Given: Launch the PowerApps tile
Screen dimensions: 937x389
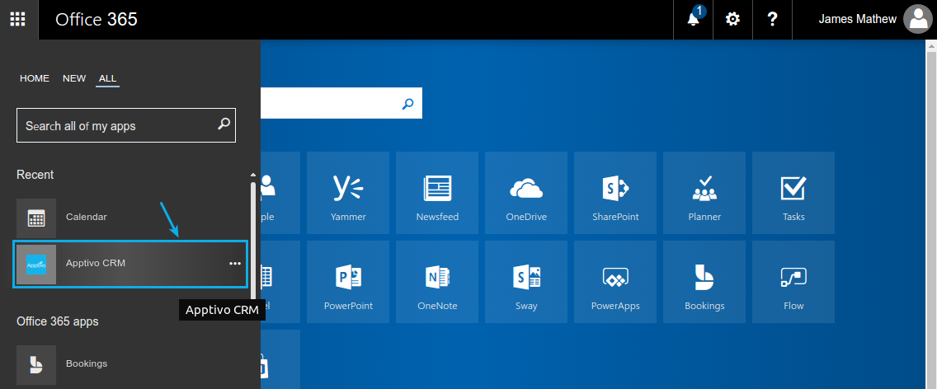Looking at the screenshot, I should 615,281.
